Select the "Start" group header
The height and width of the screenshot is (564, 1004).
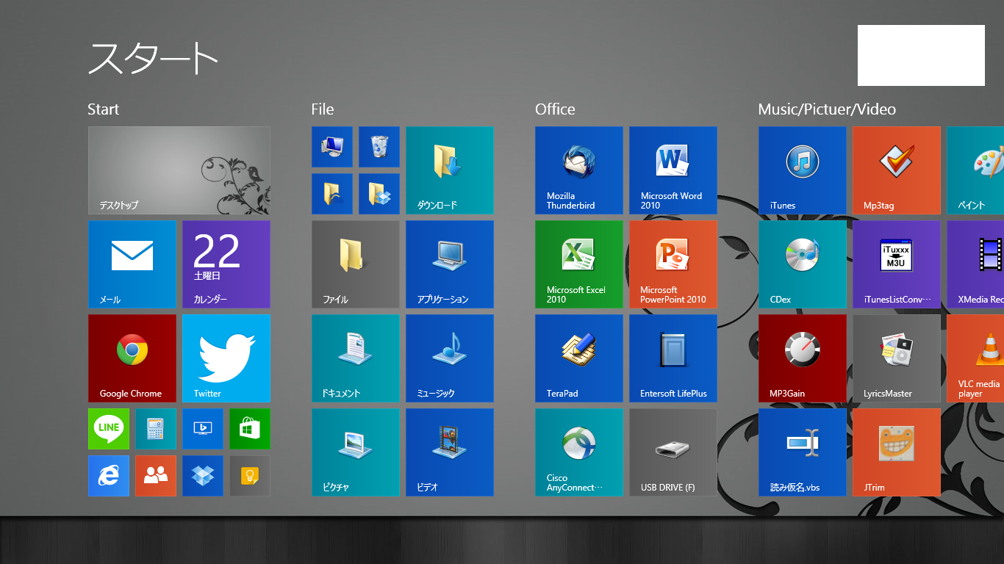(x=103, y=109)
